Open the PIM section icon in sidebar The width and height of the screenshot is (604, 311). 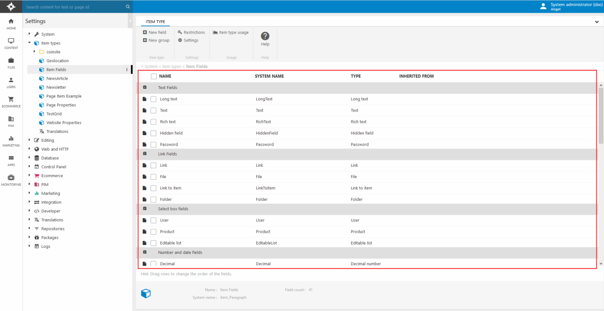pyautogui.click(x=11, y=119)
